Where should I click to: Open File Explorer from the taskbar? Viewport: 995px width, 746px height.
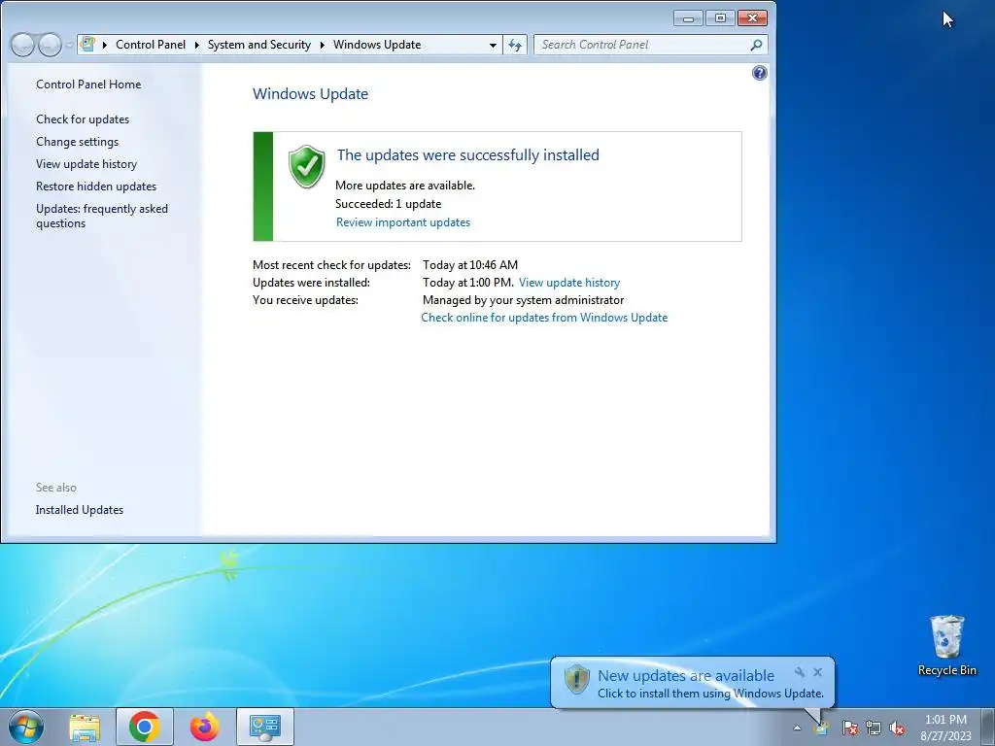tap(85, 727)
